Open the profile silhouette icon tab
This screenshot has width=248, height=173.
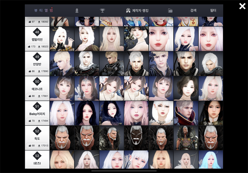(77, 11)
